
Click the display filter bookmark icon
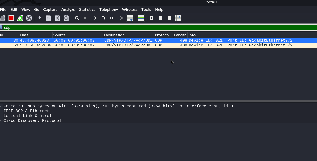click(x=1, y=28)
